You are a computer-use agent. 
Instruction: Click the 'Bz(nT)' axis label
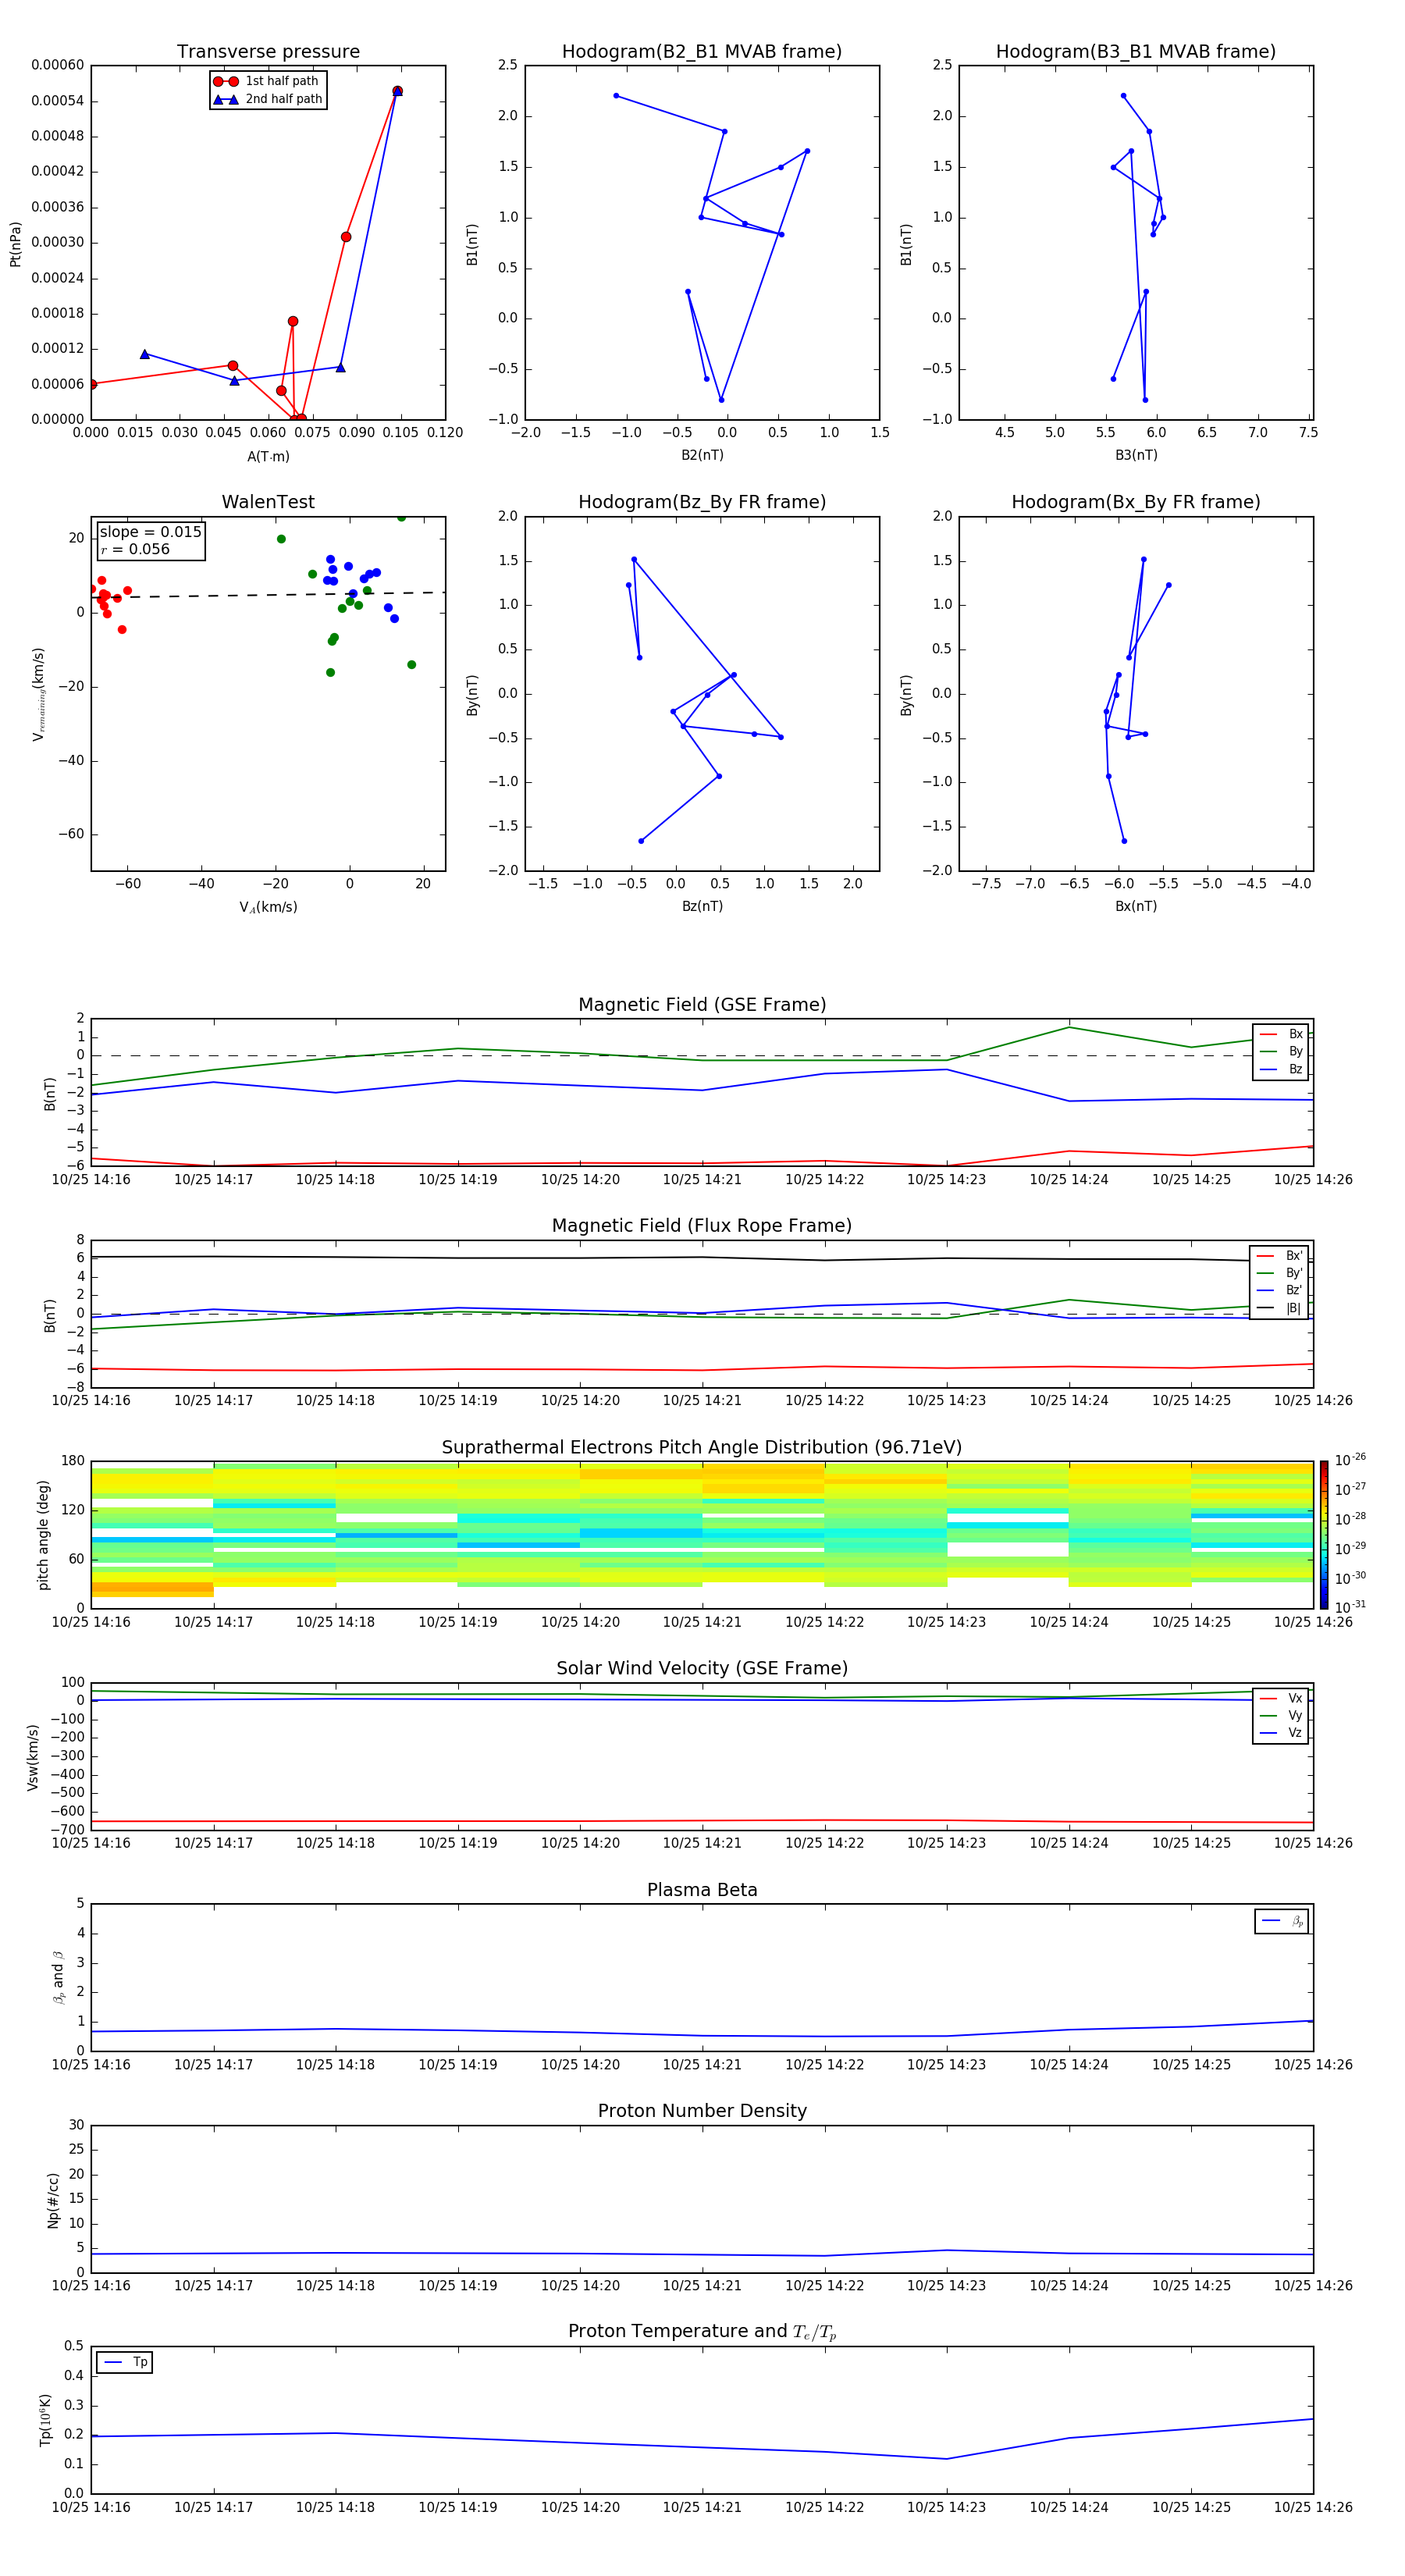(x=702, y=906)
